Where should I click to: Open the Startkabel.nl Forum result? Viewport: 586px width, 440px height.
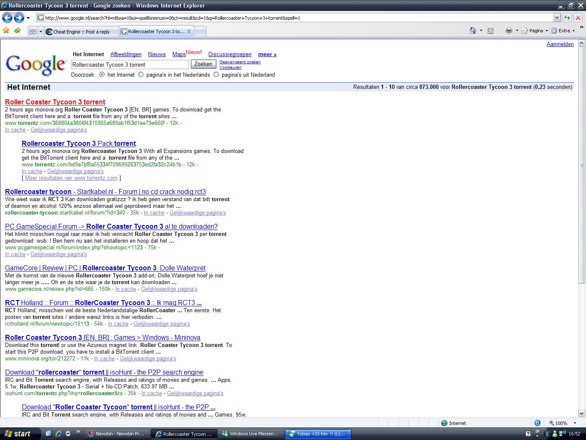point(105,192)
